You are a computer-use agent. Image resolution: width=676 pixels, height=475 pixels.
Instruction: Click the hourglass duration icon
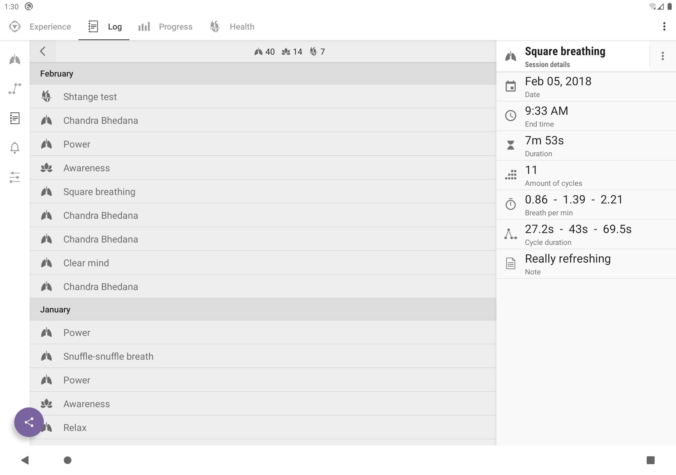[x=510, y=145]
